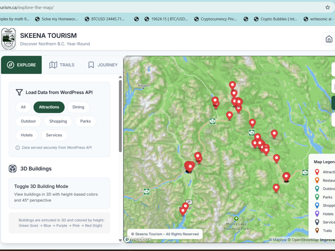Click the unlabeled globe bookmark before Crypto Bubbles
Viewport: 335px width, 251px height.
point(246,19)
